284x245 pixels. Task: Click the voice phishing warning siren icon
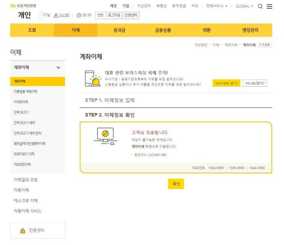coord(93,79)
